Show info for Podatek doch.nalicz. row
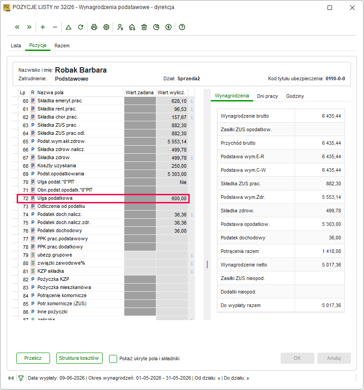This screenshot has height=390, width=364. (x=191, y=215)
